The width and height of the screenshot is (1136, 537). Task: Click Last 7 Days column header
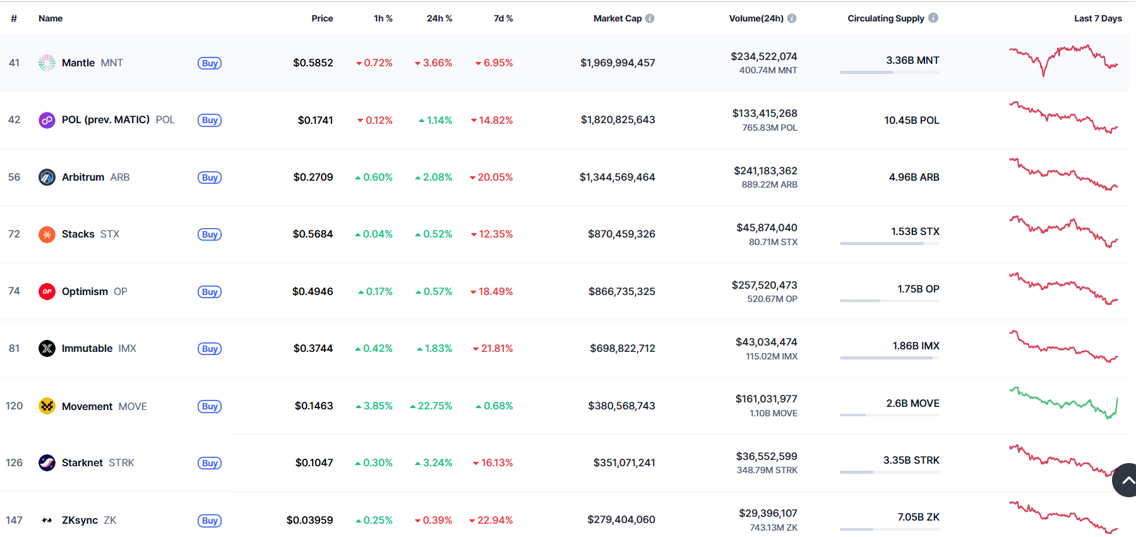click(x=1098, y=18)
